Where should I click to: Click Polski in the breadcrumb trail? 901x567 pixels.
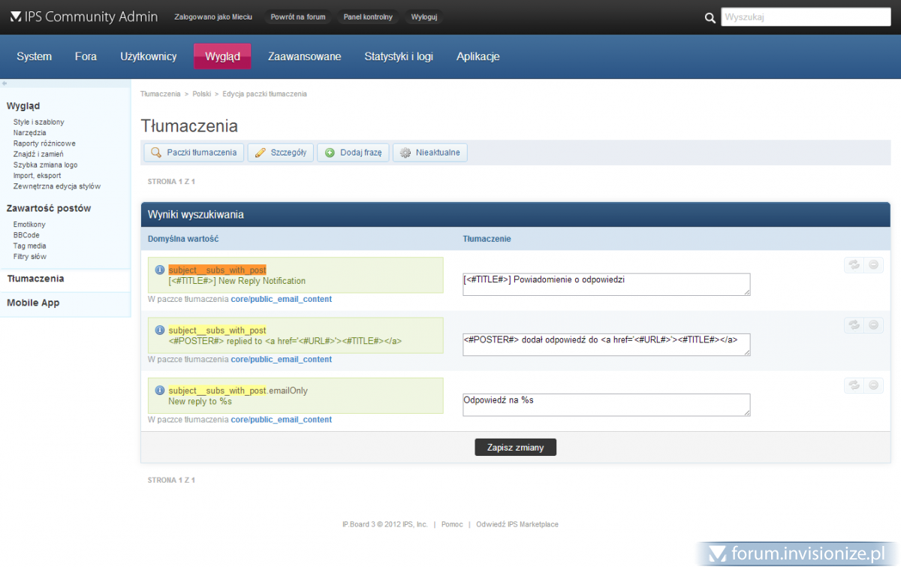(201, 94)
